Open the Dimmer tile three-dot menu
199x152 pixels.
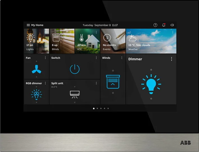[x=172, y=59]
